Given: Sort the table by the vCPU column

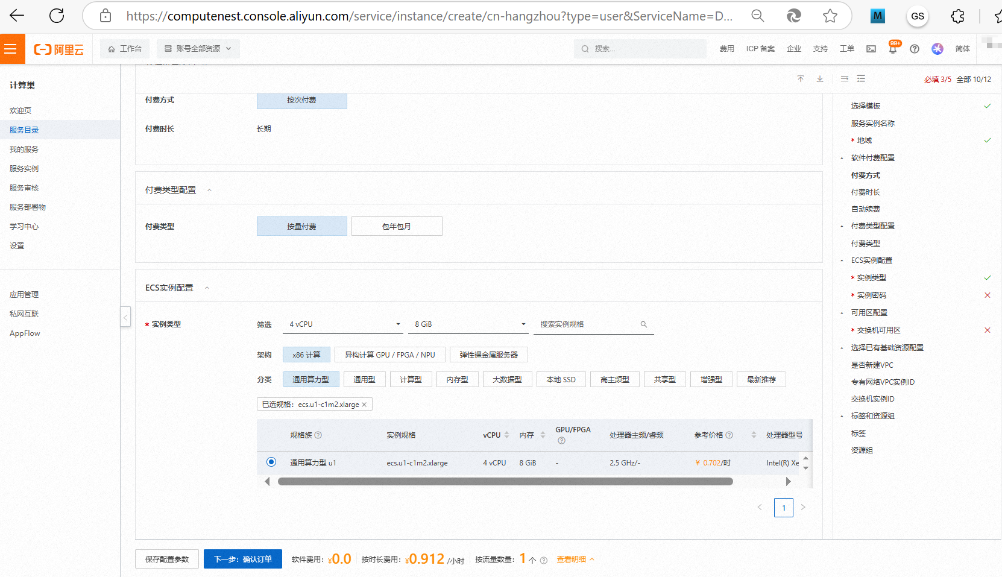Looking at the screenshot, I should click(506, 435).
